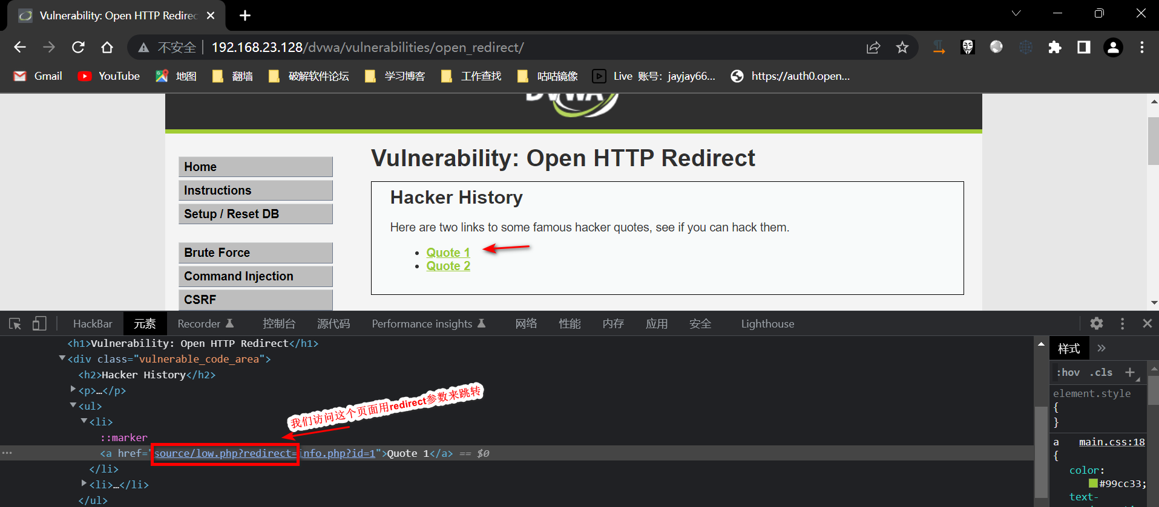Click the Quote 1 link
1159x507 pixels.
(448, 253)
